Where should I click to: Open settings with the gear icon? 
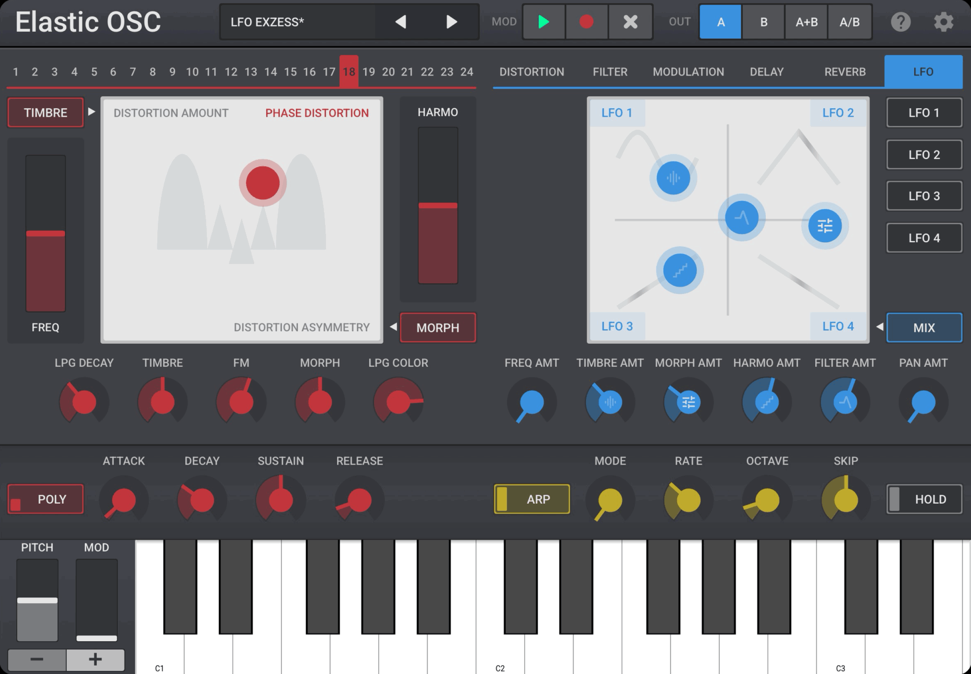(943, 22)
